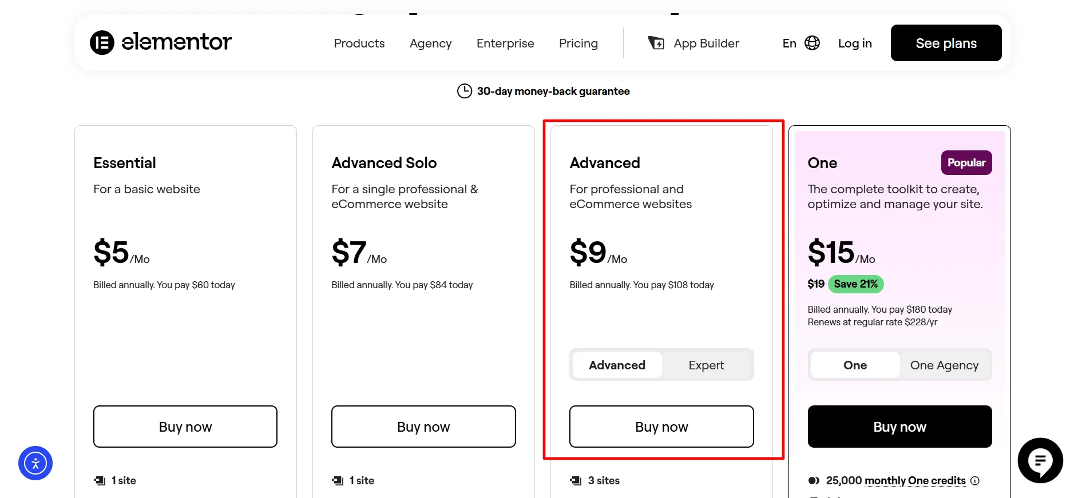Open the App Builder icon link
Screen dimensions: 1082x498
tap(656, 43)
